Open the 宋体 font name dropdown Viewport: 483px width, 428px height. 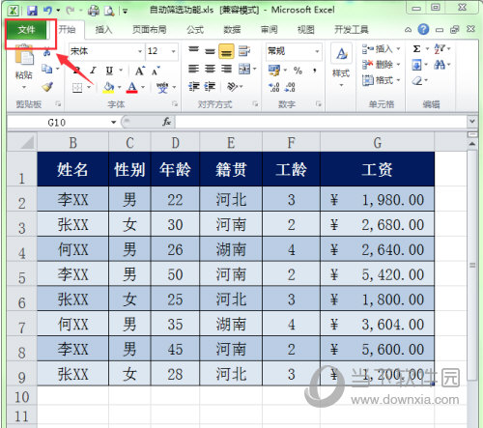140,51
